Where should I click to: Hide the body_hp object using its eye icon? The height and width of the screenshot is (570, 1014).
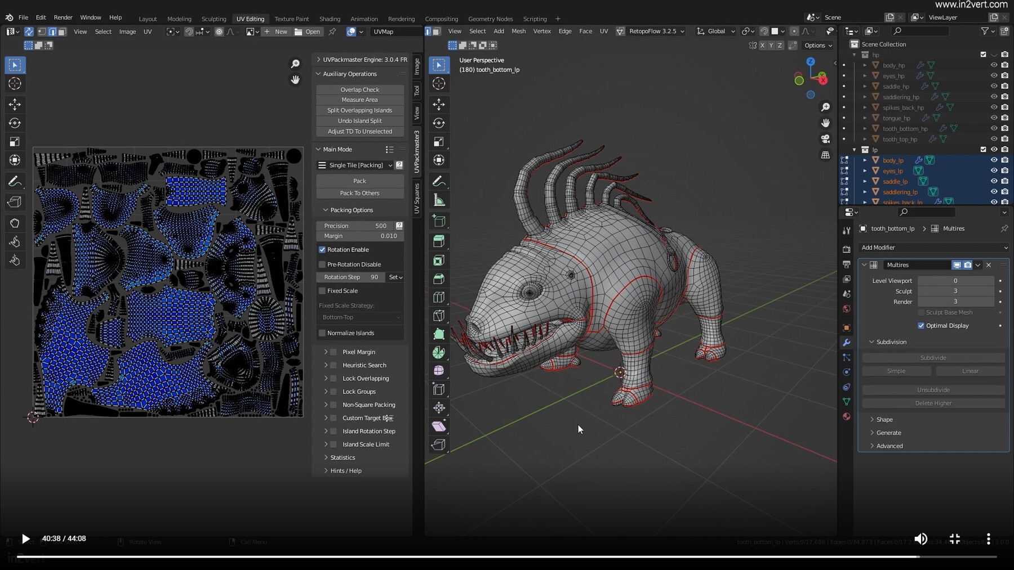click(x=994, y=65)
